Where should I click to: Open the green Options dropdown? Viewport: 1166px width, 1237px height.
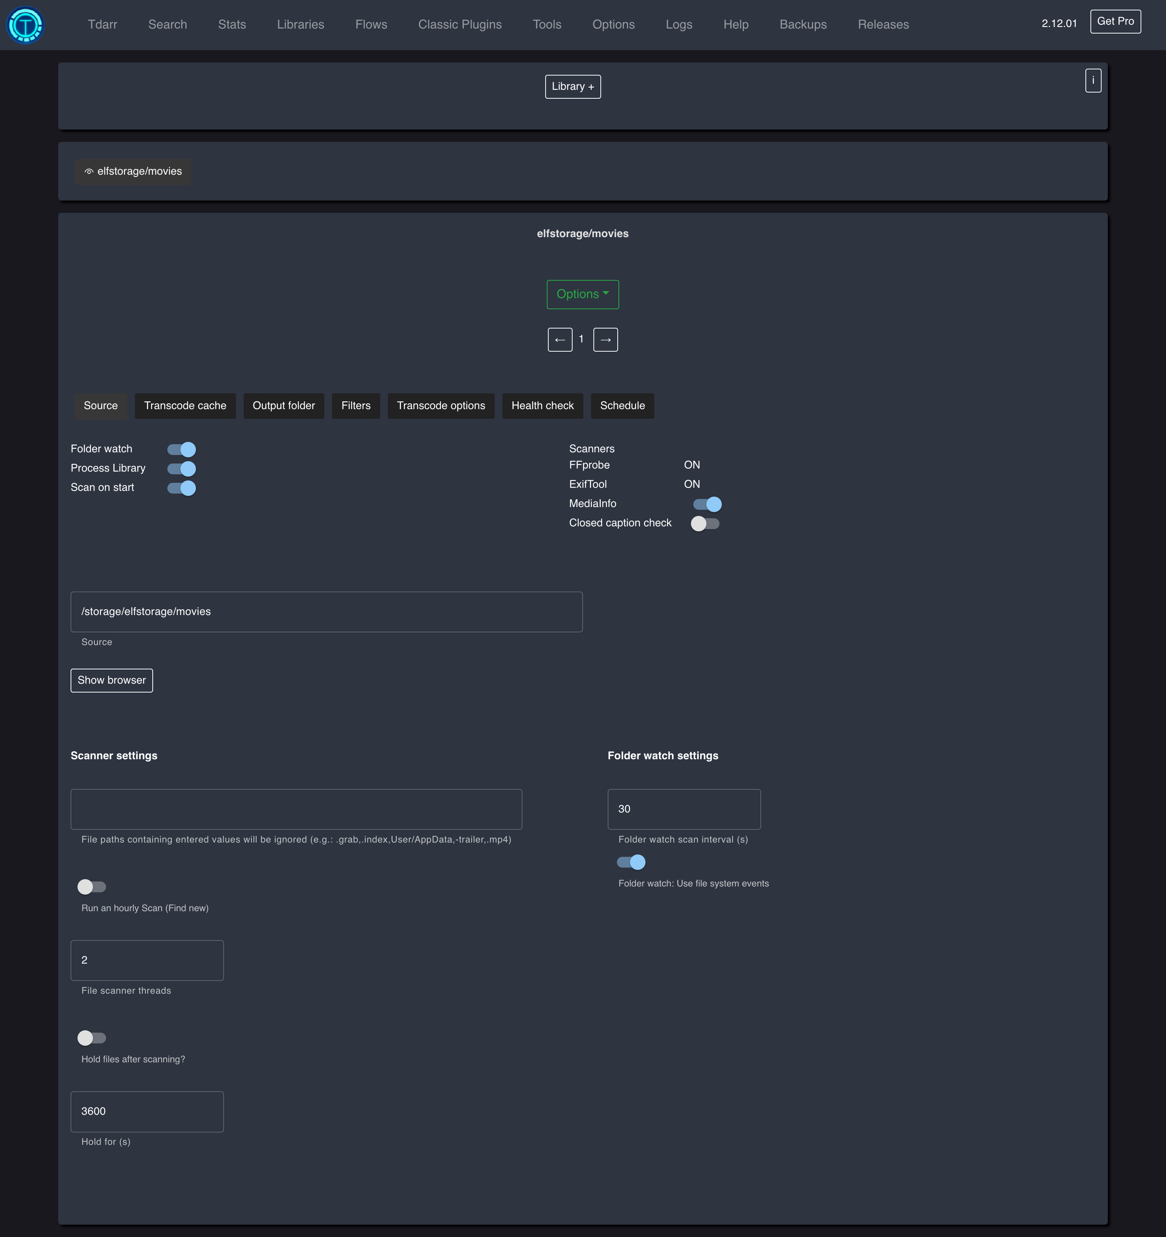click(x=582, y=294)
